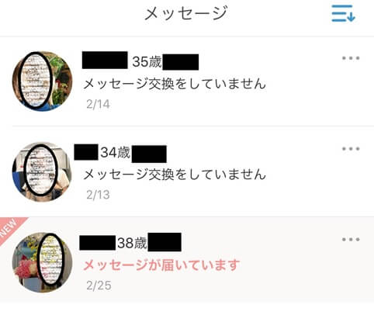Viewport: 374px width, 322px height.
Task: Select the 35歳 name and age line
Action: [x=140, y=61]
